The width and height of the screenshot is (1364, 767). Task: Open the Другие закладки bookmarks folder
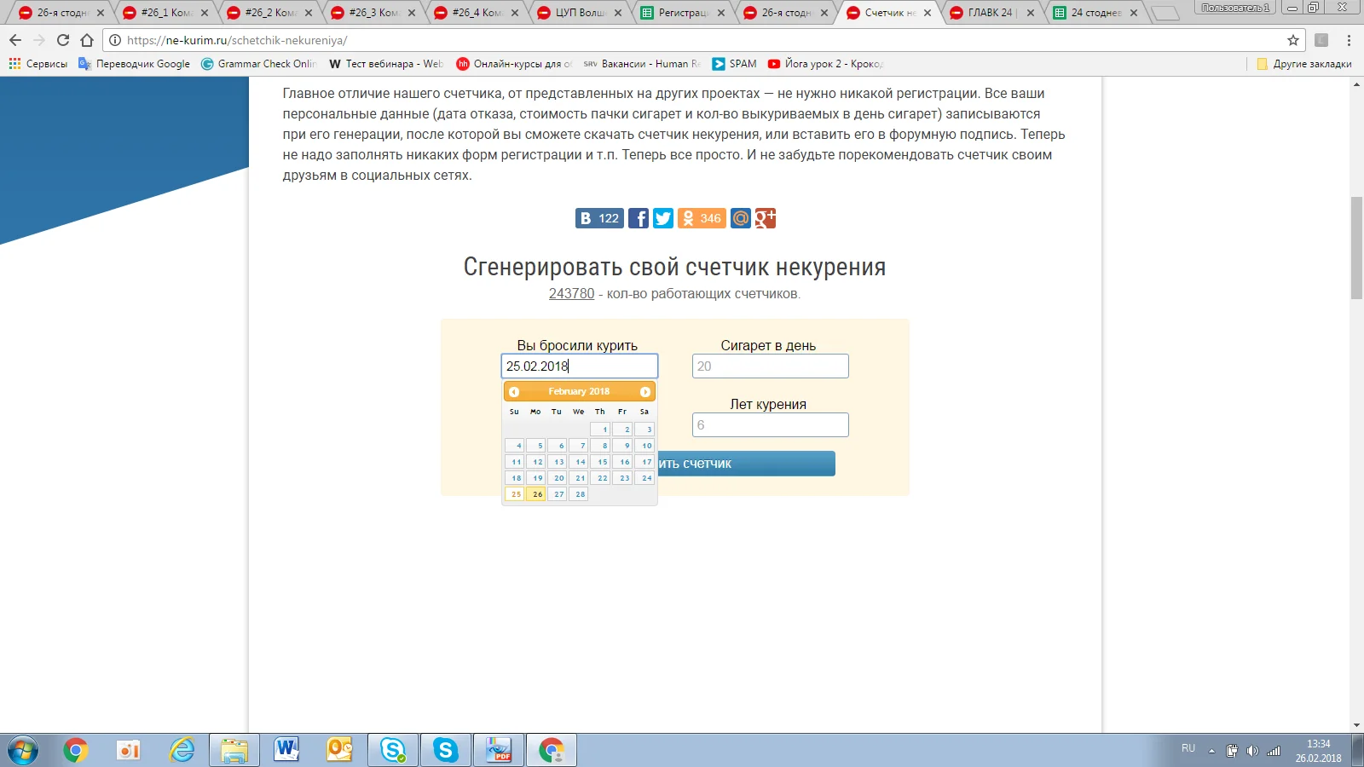coord(1304,64)
